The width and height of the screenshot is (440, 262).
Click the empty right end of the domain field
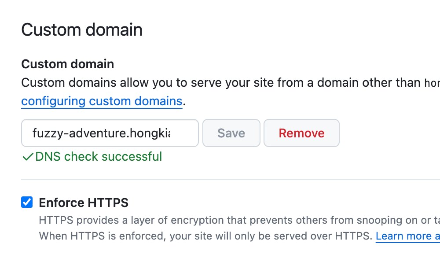click(184, 133)
